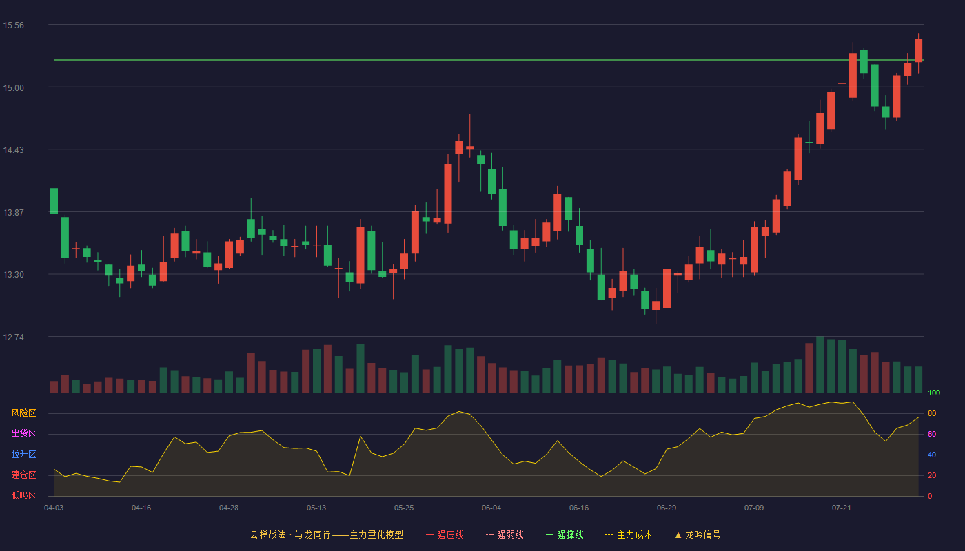965x551 pixels.
Task: Select the 出货区 zone label
Action: (23, 434)
